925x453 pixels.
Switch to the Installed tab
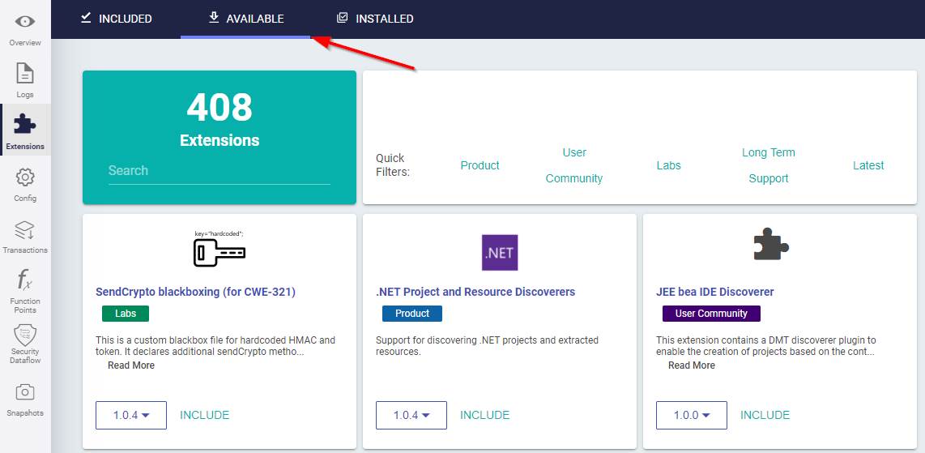click(375, 19)
